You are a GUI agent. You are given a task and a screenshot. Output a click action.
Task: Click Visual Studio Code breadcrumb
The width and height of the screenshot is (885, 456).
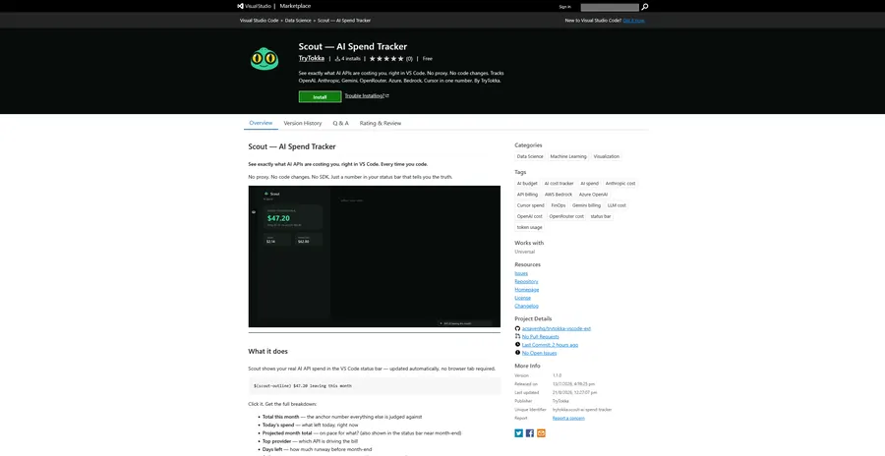click(x=259, y=21)
